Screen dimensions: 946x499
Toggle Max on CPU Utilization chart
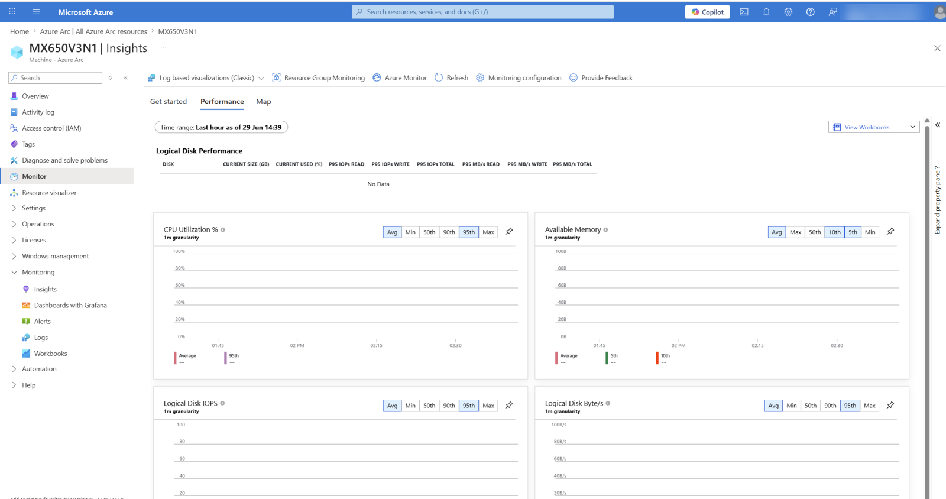point(488,232)
